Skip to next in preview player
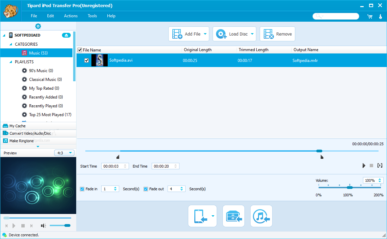 point(31,226)
